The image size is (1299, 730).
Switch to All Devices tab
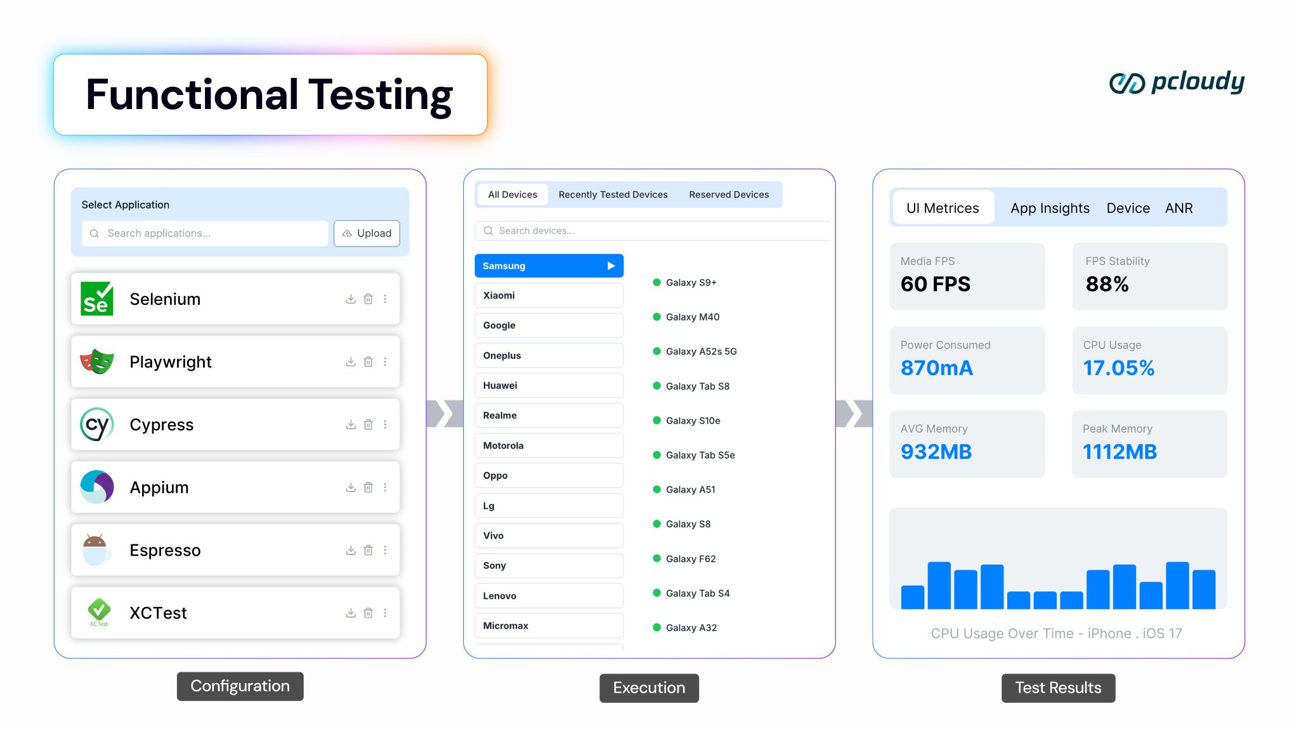pyautogui.click(x=512, y=195)
